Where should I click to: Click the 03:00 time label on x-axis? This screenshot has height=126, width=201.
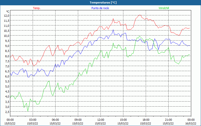33,120
